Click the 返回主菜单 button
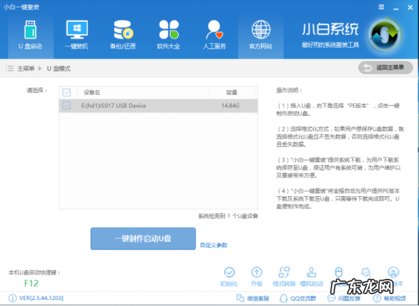 (x=386, y=68)
